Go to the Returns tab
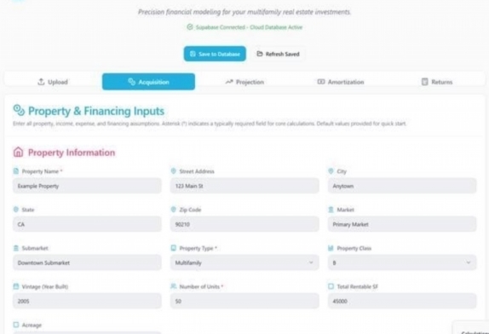Image resolution: width=489 pixels, height=334 pixels. click(x=437, y=82)
